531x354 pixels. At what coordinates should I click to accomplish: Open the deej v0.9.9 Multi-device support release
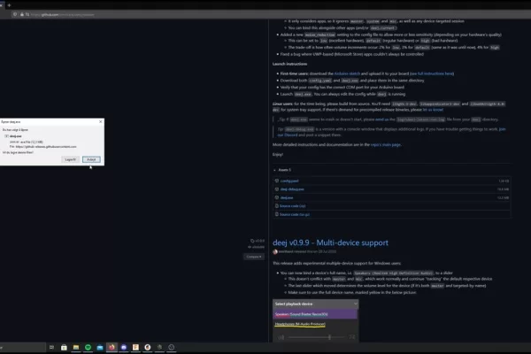pyautogui.click(x=330, y=242)
